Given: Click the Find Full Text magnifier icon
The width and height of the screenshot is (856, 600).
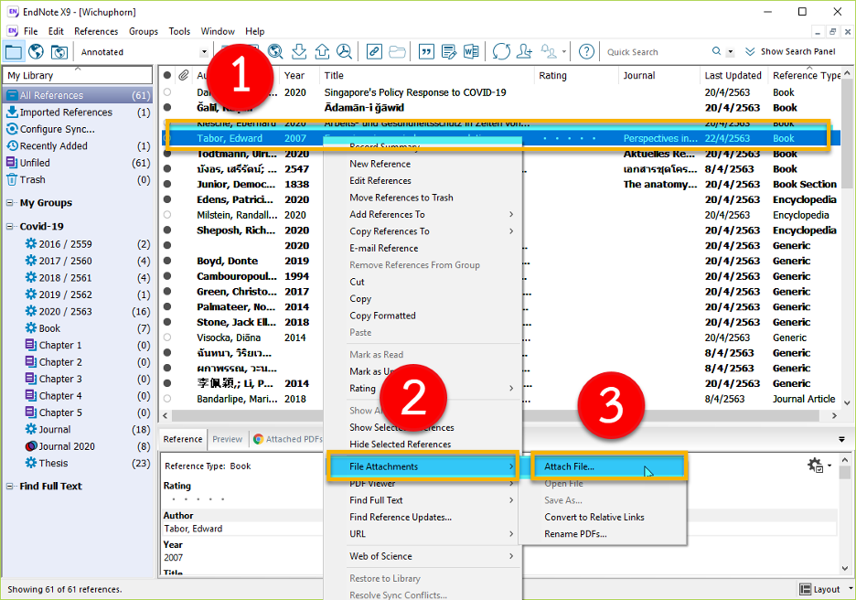Looking at the screenshot, I should coord(344,51).
